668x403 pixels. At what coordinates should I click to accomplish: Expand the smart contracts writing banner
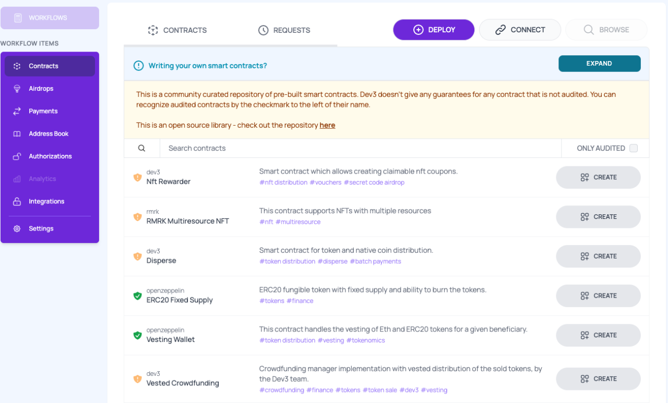point(599,64)
